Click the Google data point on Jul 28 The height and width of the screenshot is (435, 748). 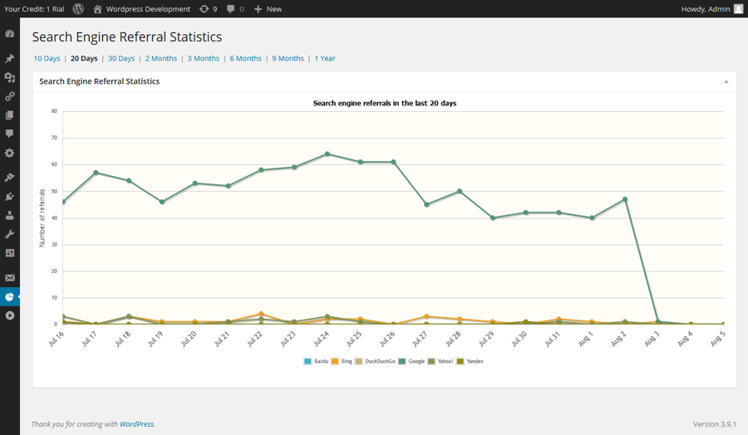pos(460,191)
